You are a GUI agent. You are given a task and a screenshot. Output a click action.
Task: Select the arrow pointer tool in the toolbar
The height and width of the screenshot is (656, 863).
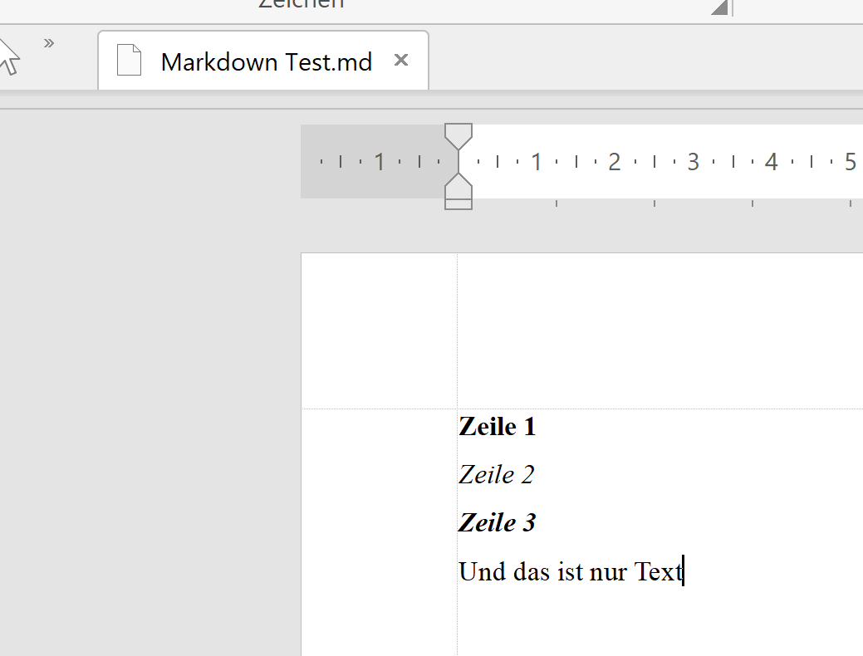[9, 56]
